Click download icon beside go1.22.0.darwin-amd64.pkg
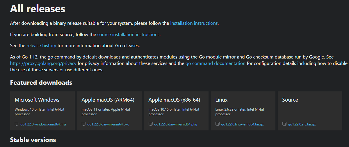The image size is (349, 147). [151, 124]
